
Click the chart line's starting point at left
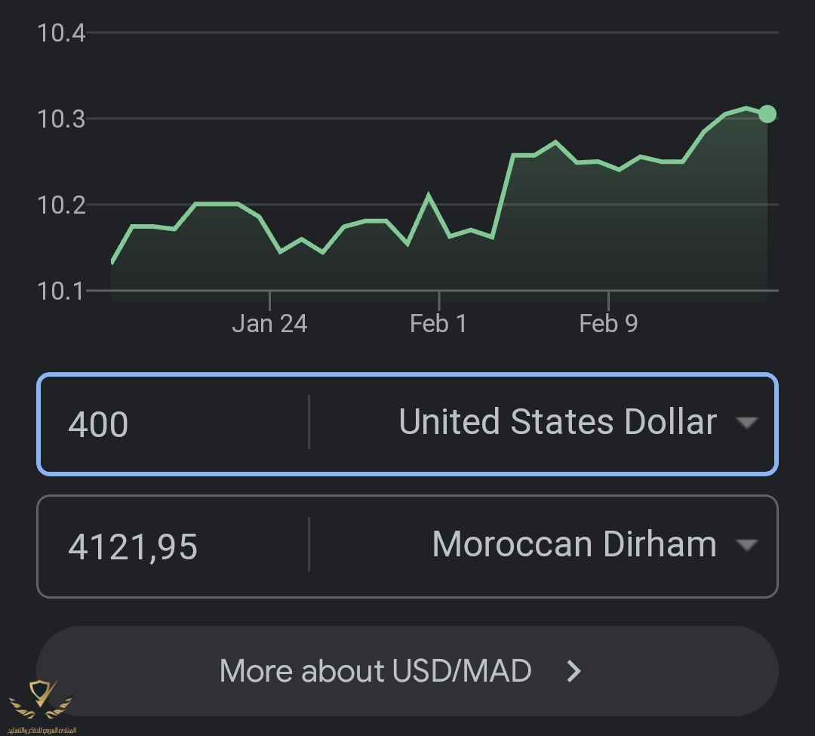(x=112, y=262)
